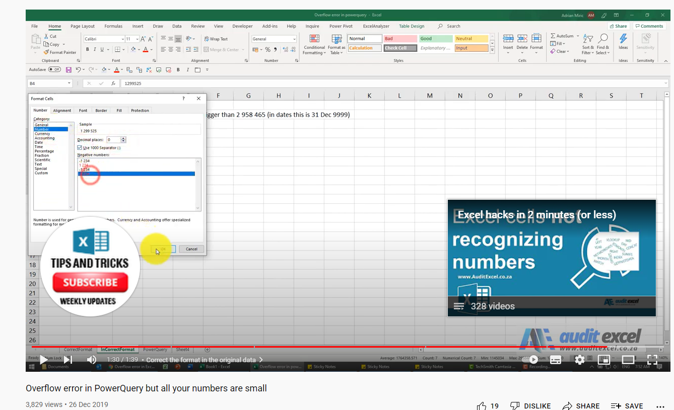Open Find & Select menu
This screenshot has width=674, height=410.
602,45
